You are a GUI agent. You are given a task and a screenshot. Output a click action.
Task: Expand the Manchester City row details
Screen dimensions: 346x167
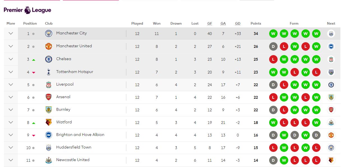click(11, 34)
